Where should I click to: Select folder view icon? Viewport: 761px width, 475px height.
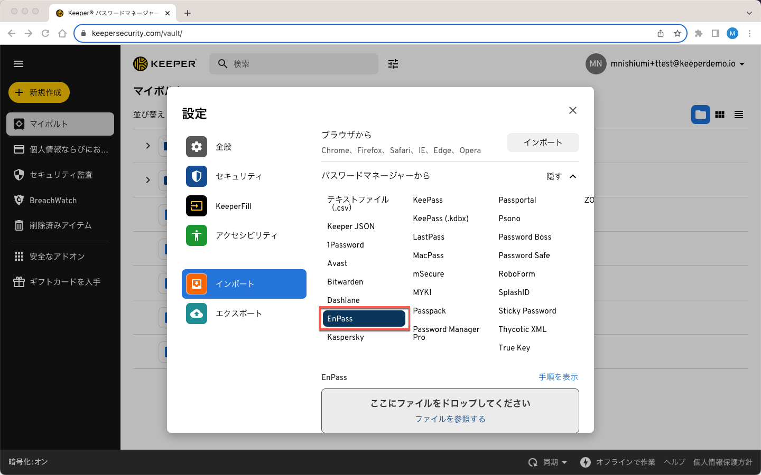(700, 115)
